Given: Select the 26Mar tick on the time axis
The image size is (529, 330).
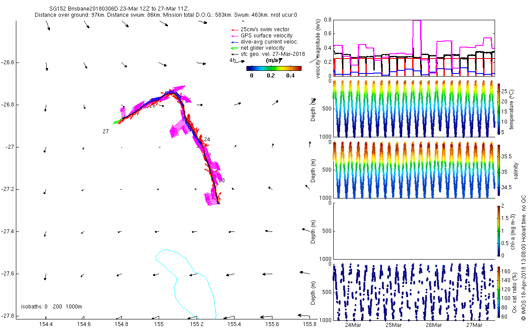Looking at the screenshot, I should tap(434, 325).
